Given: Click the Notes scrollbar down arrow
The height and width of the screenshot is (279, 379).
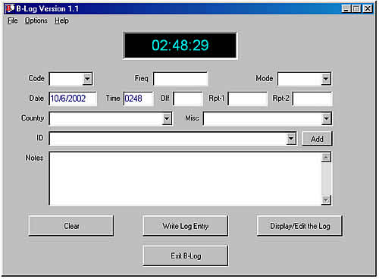Looking at the screenshot, I should pos(326,200).
